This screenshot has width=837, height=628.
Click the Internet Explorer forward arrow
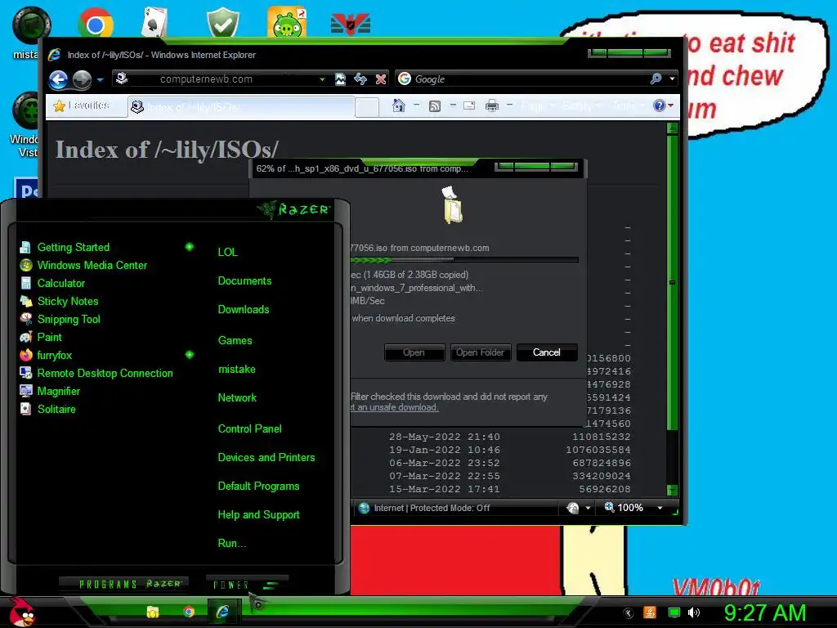coord(82,79)
